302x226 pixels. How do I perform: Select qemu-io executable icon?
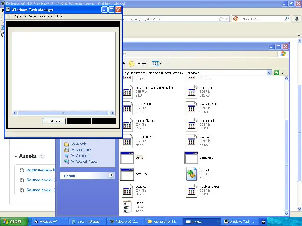(127, 174)
